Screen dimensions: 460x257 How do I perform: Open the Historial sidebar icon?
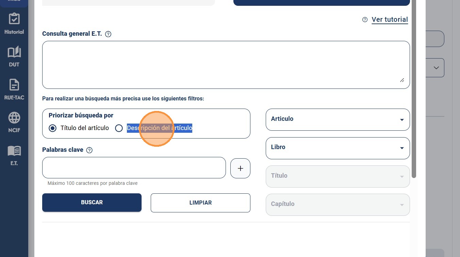pyautogui.click(x=14, y=19)
